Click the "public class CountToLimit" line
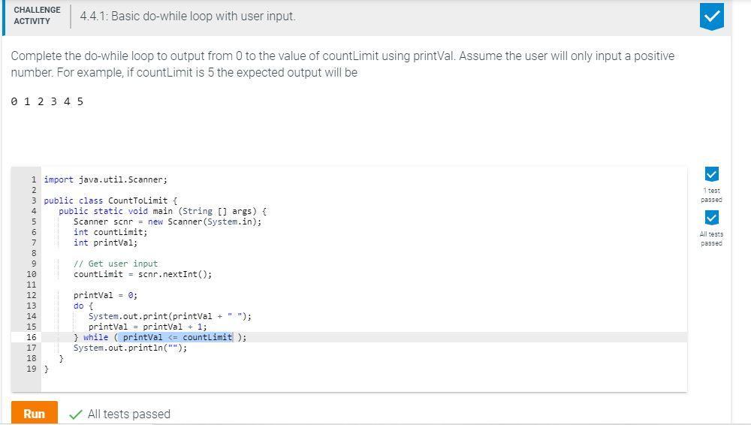The width and height of the screenshot is (751, 425). (110, 200)
